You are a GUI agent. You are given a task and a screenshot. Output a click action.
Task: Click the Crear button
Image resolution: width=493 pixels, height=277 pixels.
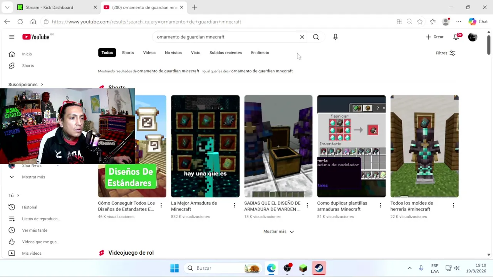[434, 37]
